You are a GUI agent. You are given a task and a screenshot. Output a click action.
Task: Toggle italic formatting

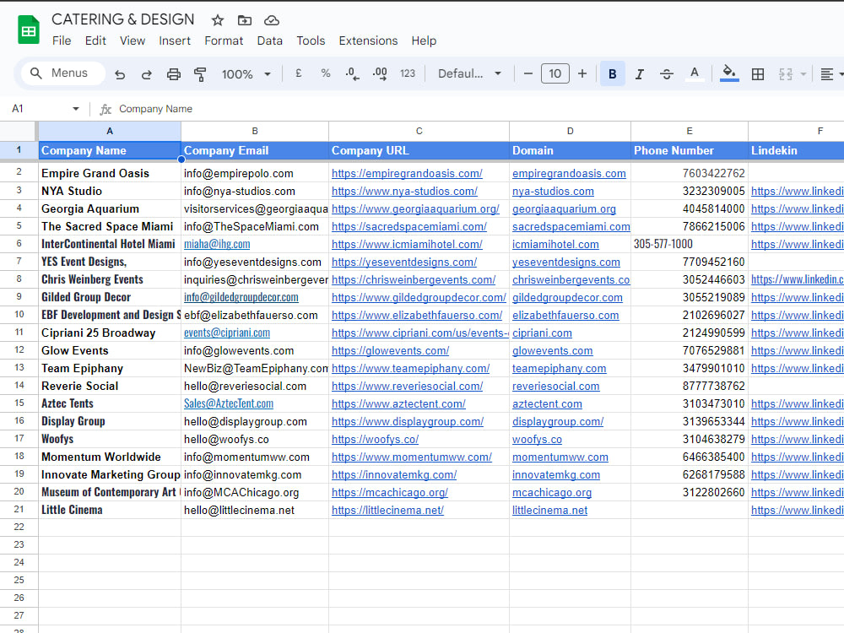coord(640,73)
